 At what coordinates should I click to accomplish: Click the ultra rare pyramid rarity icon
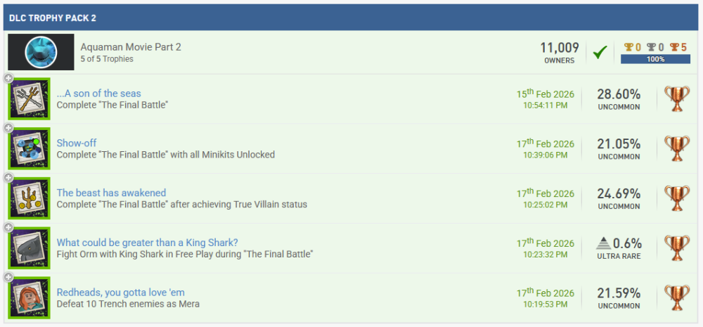(x=603, y=243)
